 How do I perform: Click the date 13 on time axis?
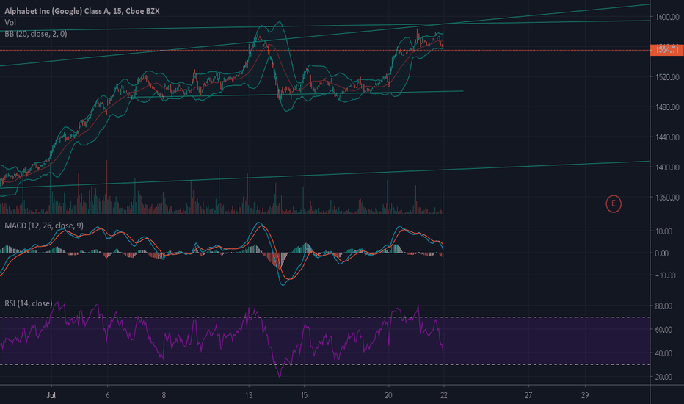point(249,395)
